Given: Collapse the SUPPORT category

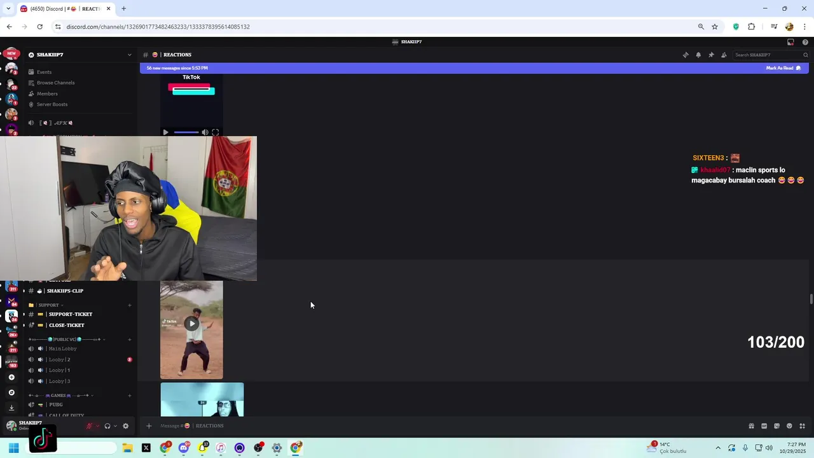Looking at the screenshot, I should click(x=48, y=305).
